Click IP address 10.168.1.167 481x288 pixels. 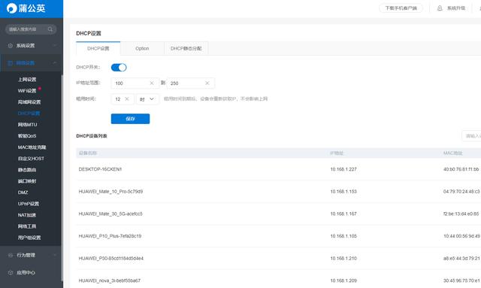343,214
